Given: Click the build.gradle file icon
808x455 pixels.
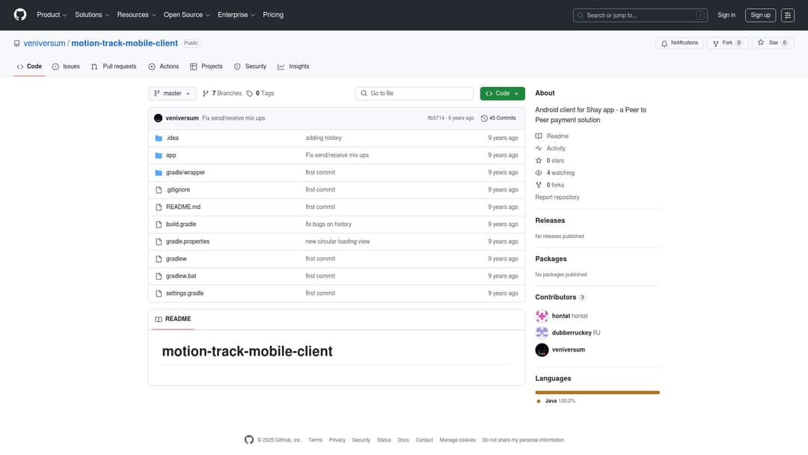Looking at the screenshot, I should 159,225.
